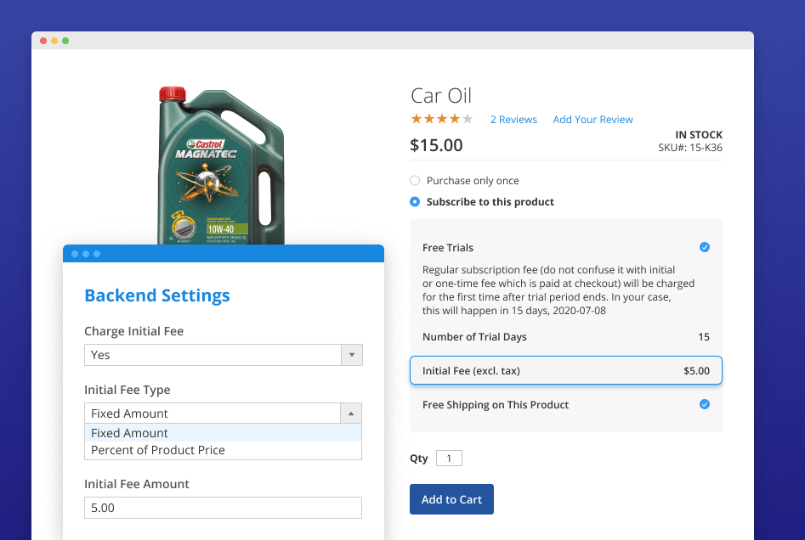Click the Backend Settings panel title bar

(223, 254)
